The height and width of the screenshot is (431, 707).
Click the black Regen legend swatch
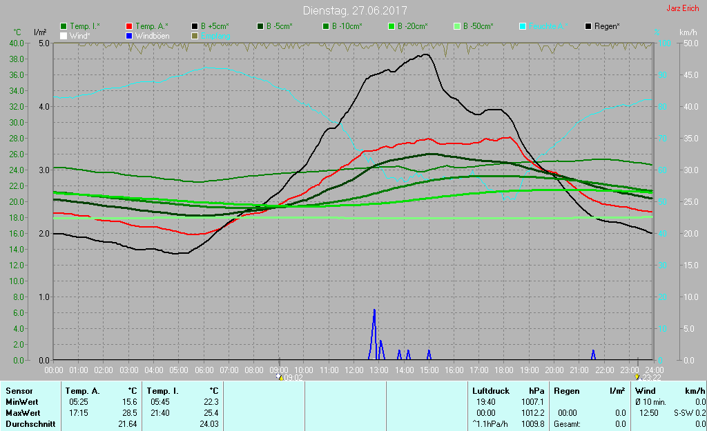coord(588,27)
